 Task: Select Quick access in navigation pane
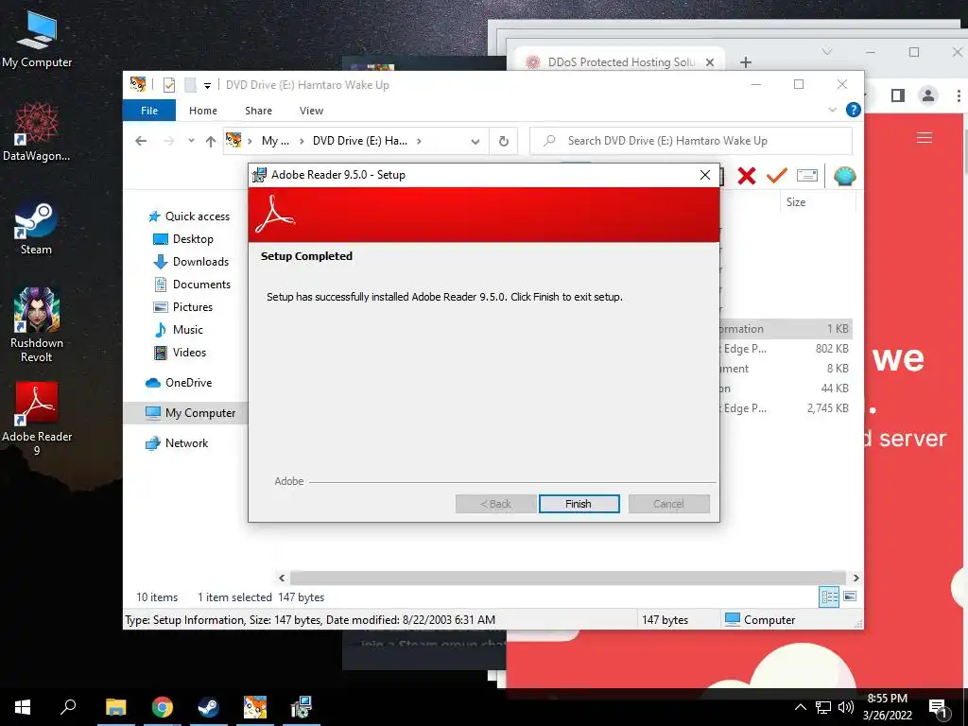pyautogui.click(x=189, y=216)
